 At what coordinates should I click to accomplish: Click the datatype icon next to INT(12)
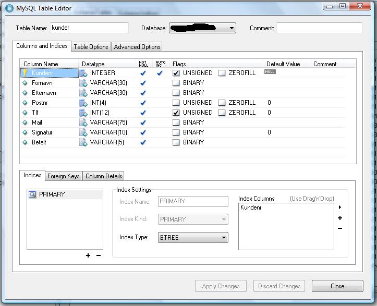point(83,113)
